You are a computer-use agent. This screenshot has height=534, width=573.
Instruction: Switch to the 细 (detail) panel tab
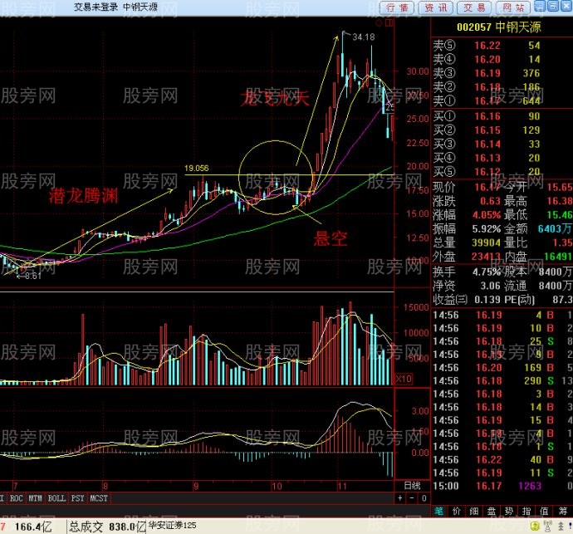(x=474, y=511)
